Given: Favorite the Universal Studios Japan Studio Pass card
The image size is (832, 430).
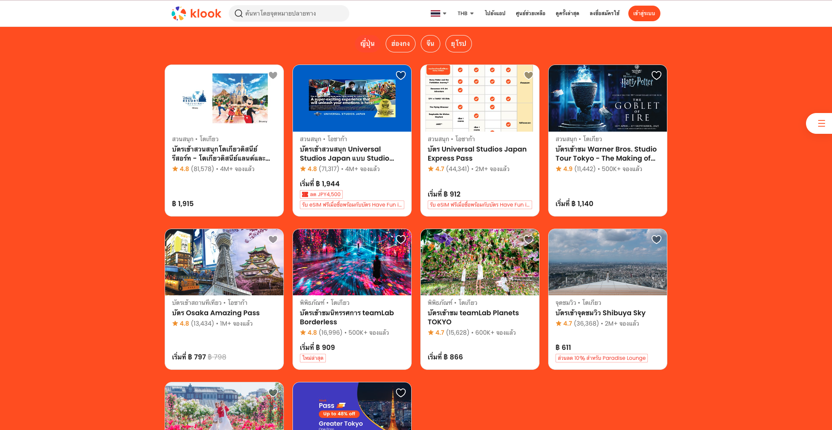Looking at the screenshot, I should 401,75.
